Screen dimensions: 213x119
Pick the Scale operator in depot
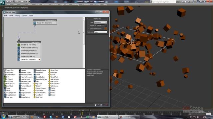click(x=22, y=90)
